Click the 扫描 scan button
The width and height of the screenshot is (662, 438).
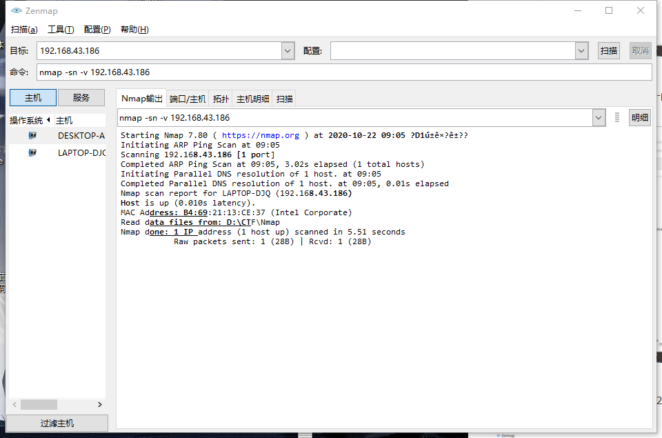[608, 50]
